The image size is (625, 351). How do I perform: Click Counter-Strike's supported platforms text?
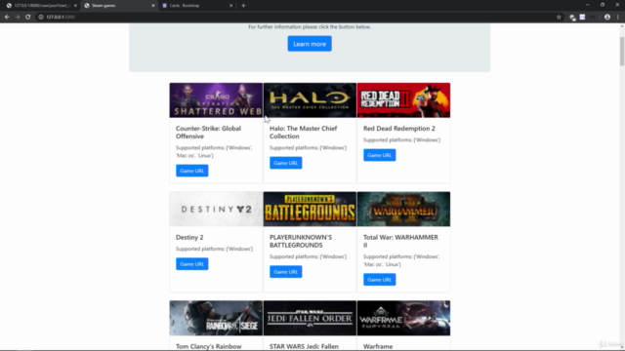click(x=215, y=152)
